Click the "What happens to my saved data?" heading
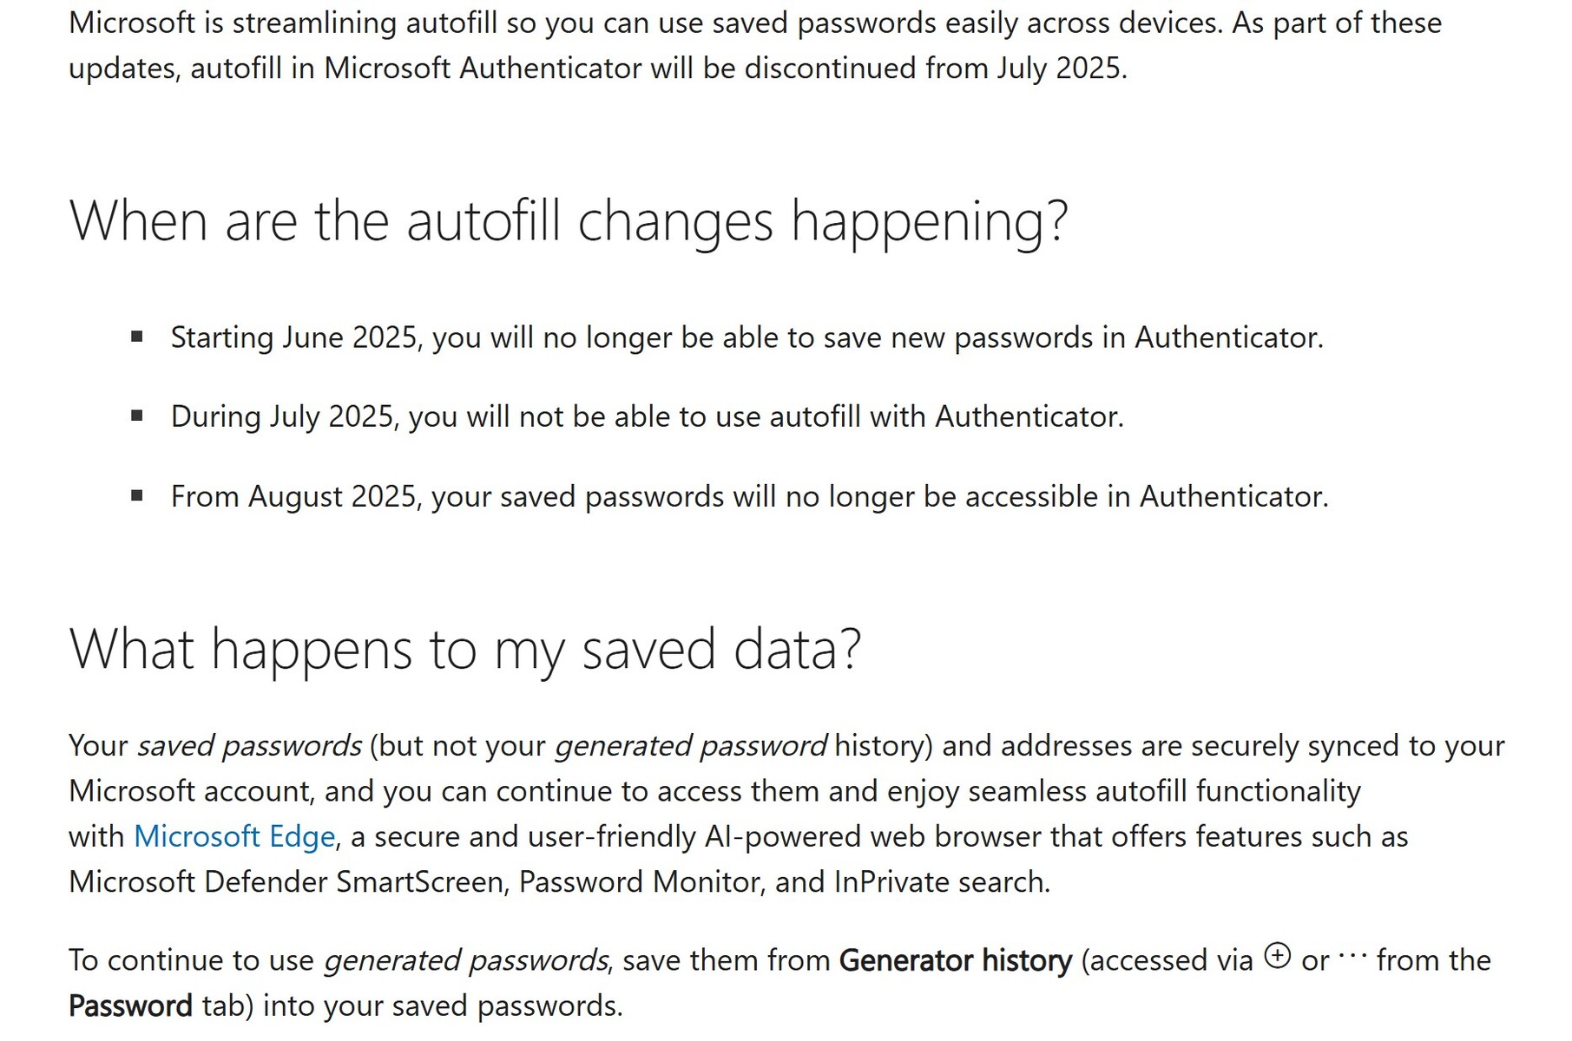1572x1041 pixels. click(465, 649)
